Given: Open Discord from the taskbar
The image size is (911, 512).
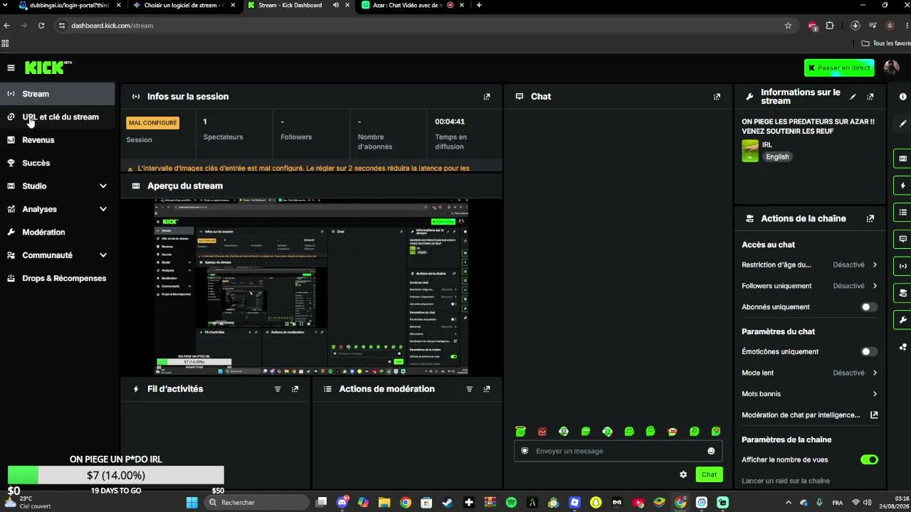Looking at the screenshot, I should 342,502.
